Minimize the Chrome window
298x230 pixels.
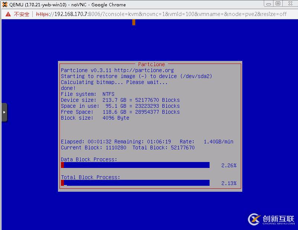[x=269, y=4]
